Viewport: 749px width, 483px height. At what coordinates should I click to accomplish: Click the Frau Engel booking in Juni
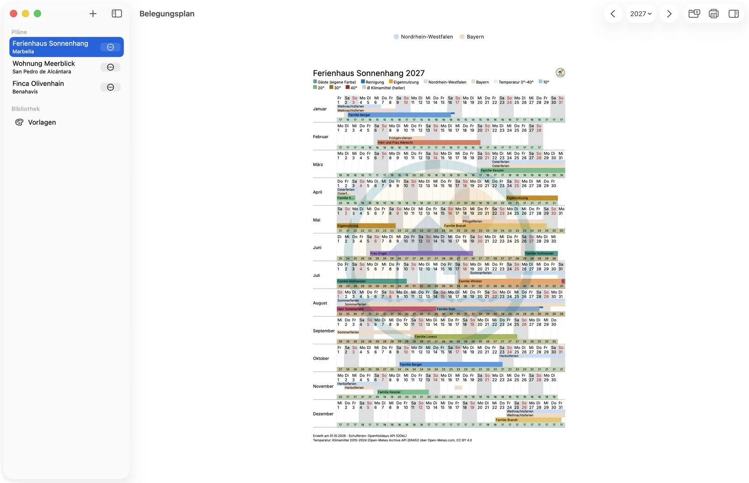coord(421,253)
